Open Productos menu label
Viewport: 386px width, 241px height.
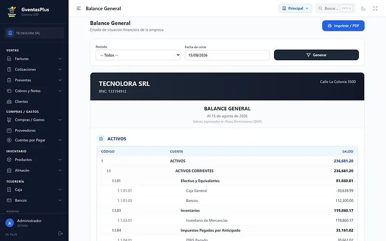coord(23,160)
